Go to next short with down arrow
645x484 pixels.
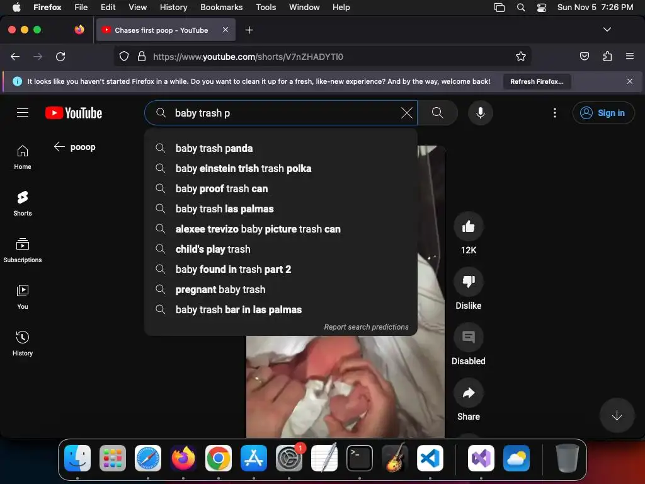(x=616, y=415)
